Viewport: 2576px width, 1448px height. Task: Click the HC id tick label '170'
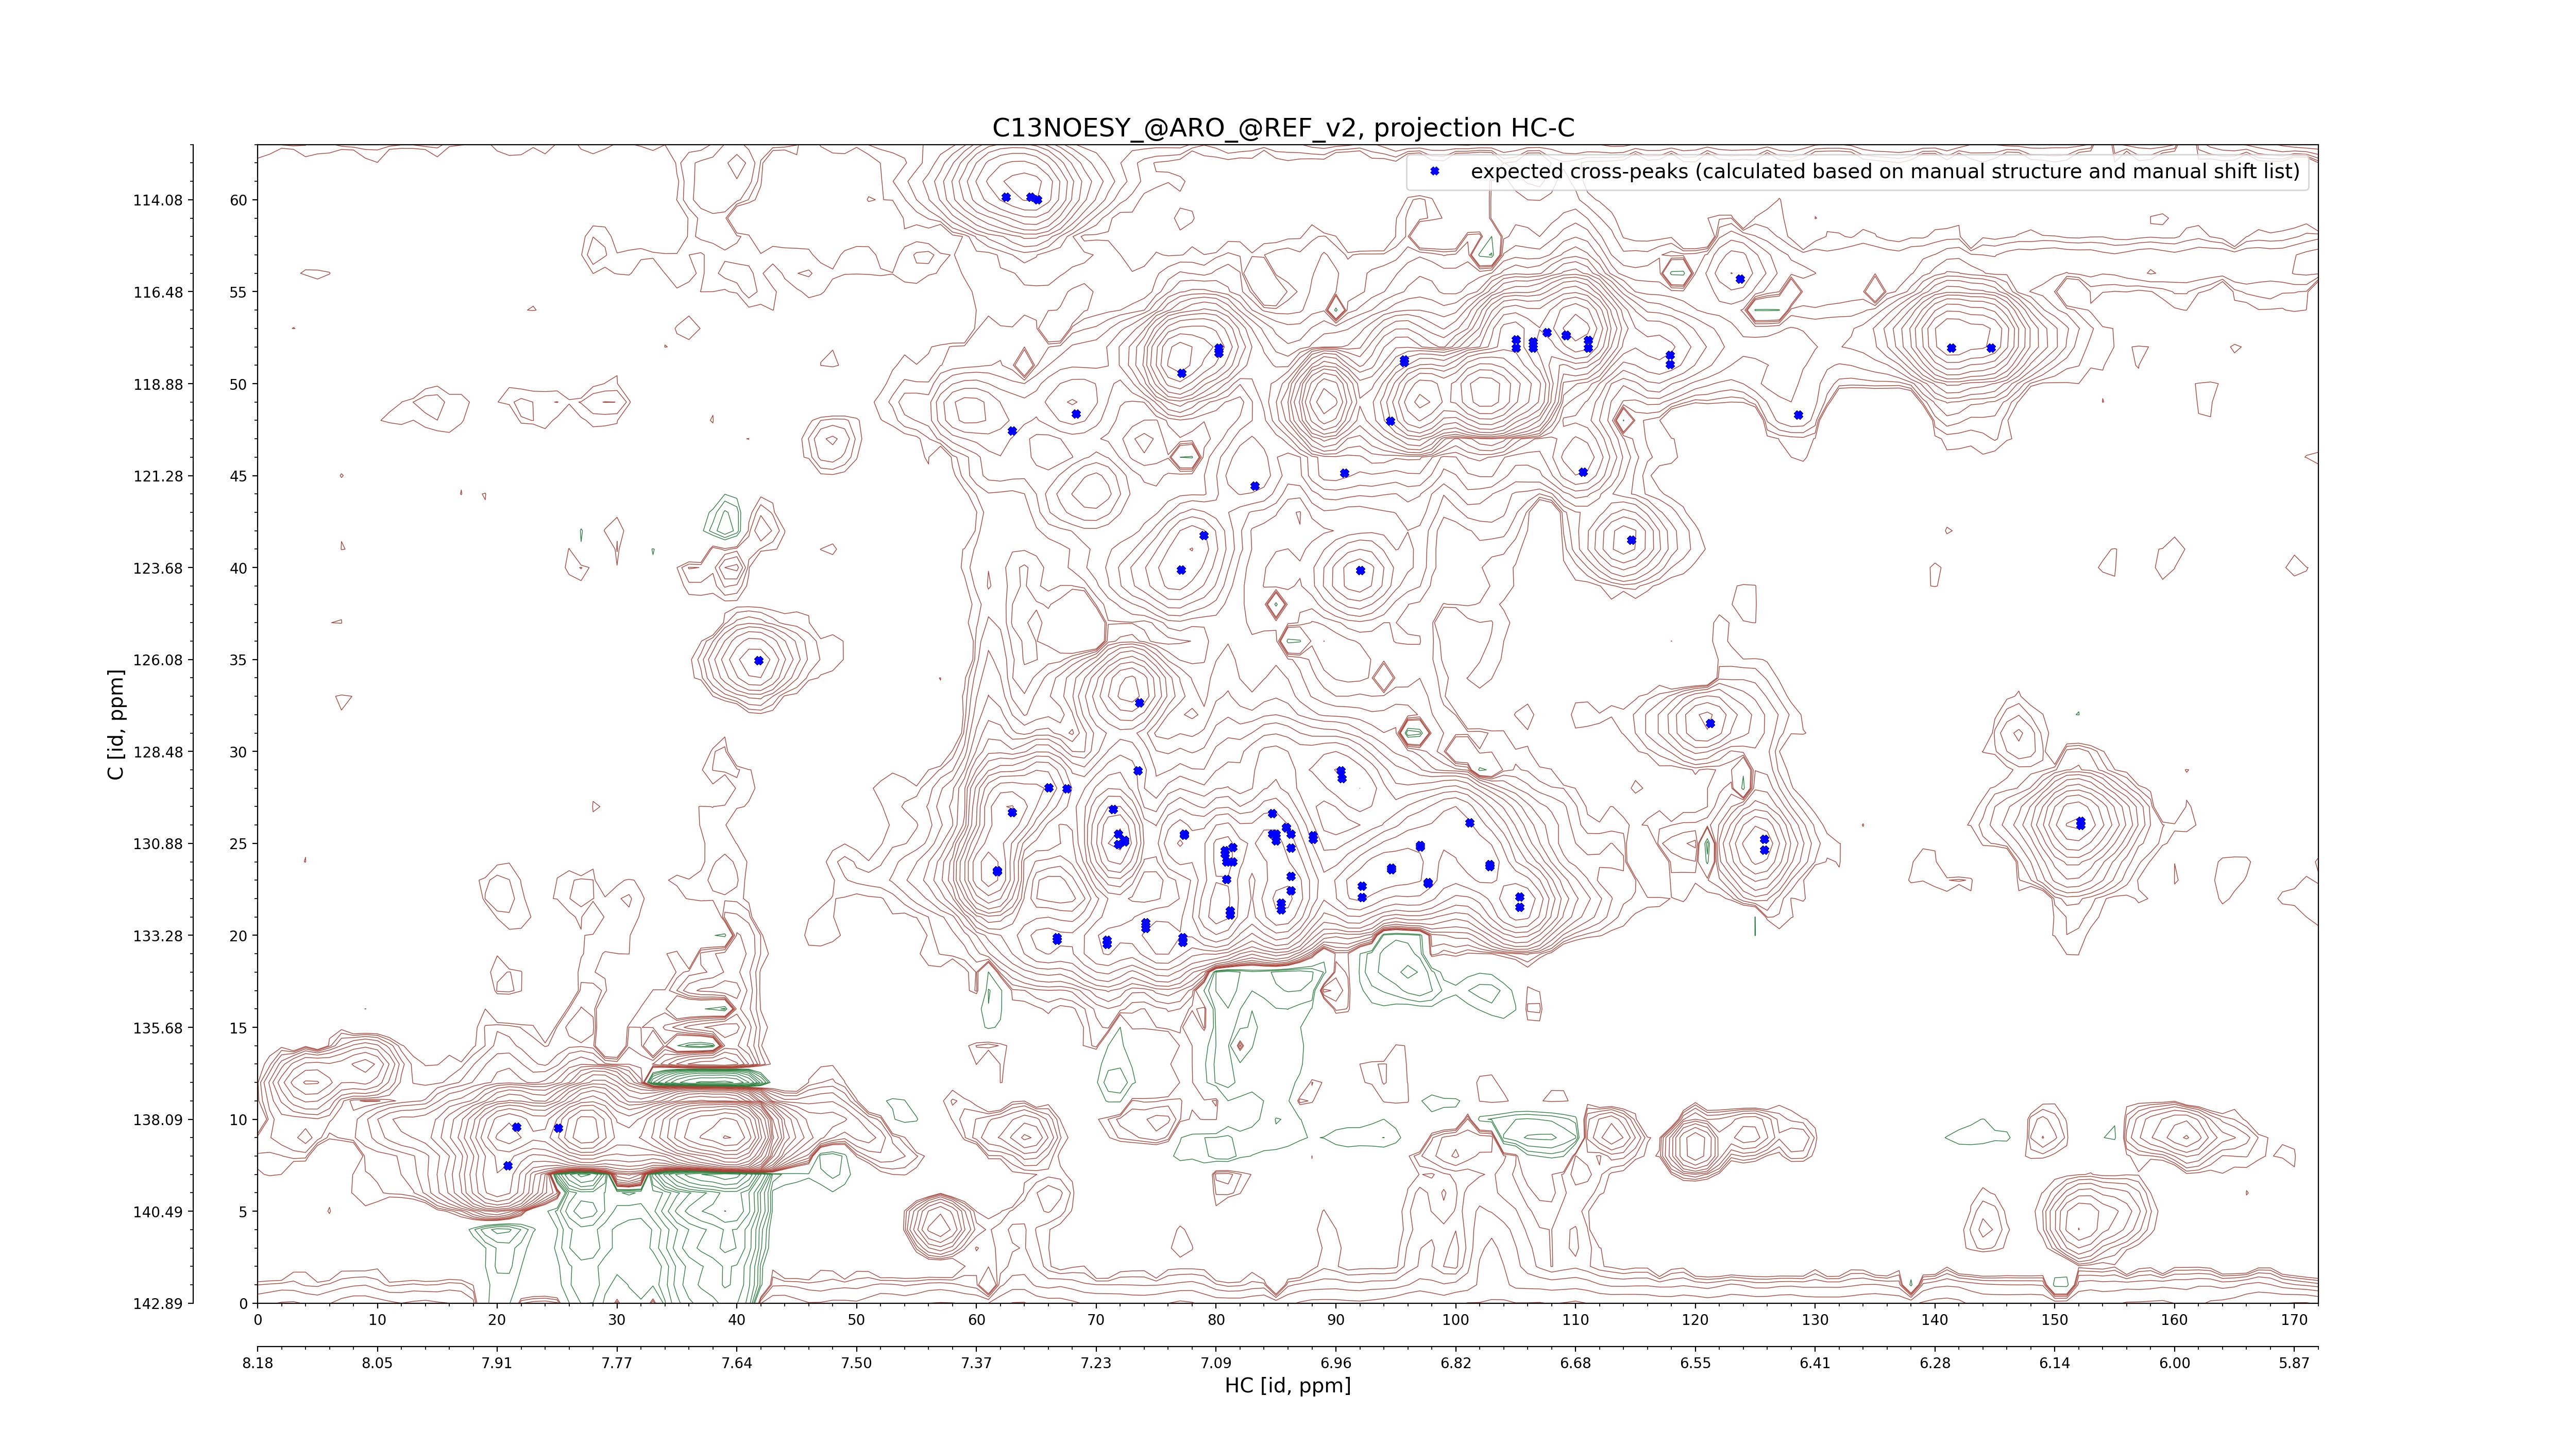2294,1320
